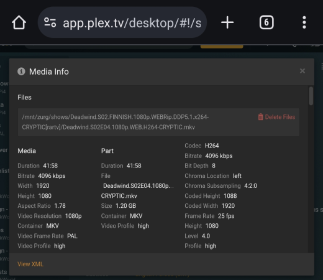Open a new tab with plus icon

227,22
